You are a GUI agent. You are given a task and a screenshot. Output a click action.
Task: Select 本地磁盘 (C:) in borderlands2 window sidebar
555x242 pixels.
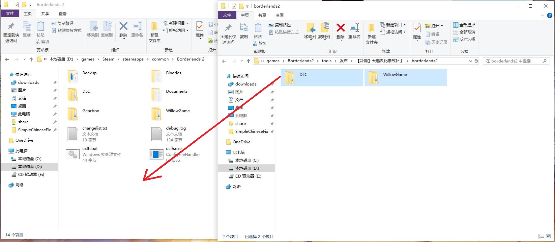click(247, 160)
